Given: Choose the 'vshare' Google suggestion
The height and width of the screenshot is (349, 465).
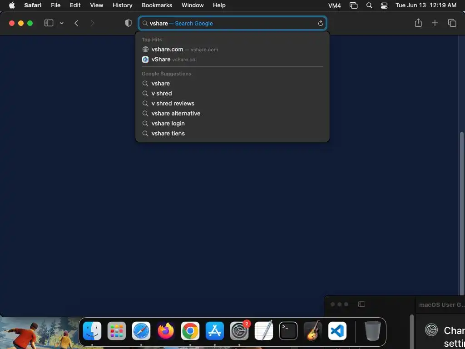Looking at the screenshot, I should coord(232,84).
